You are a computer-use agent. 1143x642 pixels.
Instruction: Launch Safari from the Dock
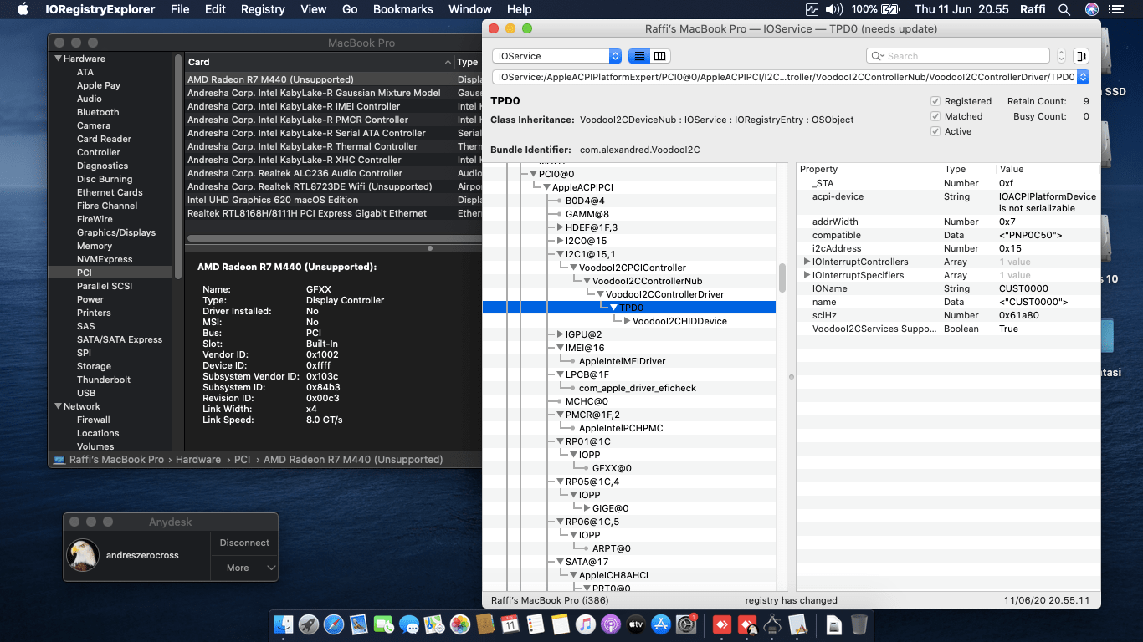click(x=334, y=624)
